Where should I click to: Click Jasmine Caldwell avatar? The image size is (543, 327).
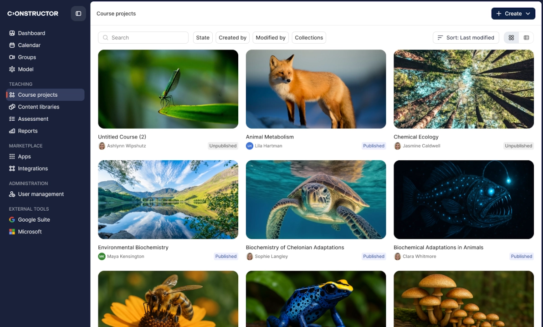[398, 146]
